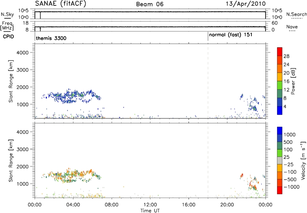Click the red top of the power colorbar
This screenshot has height=213, width=307.
point(280,52)
